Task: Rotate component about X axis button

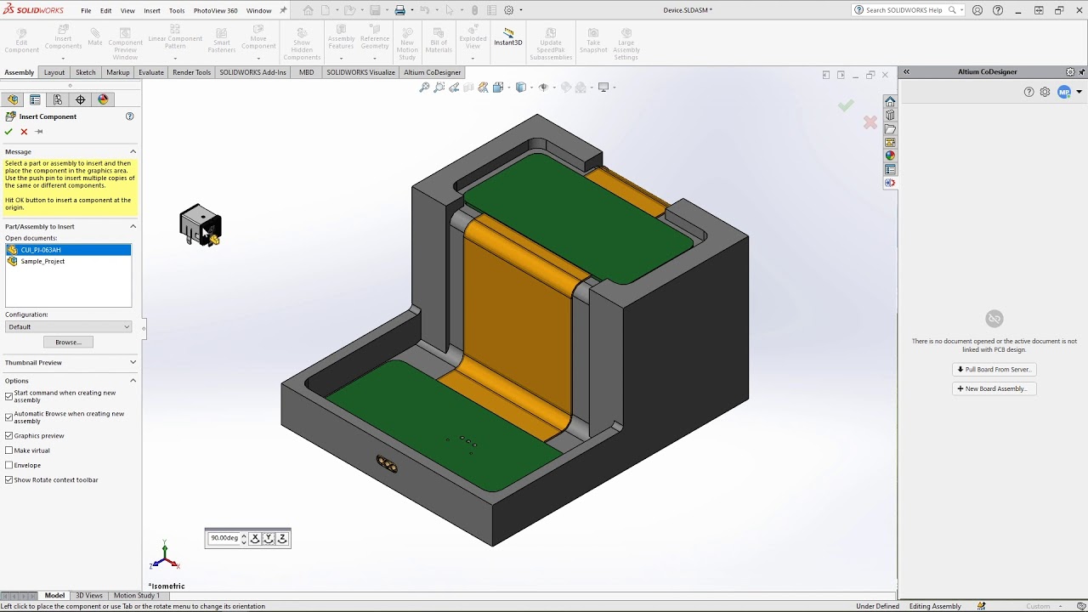Action: [x=255, y=538]
